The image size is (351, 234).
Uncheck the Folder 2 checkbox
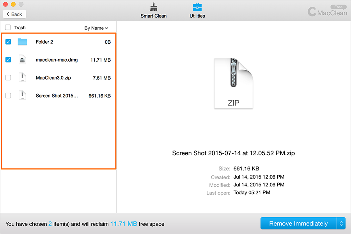point(8,42)
